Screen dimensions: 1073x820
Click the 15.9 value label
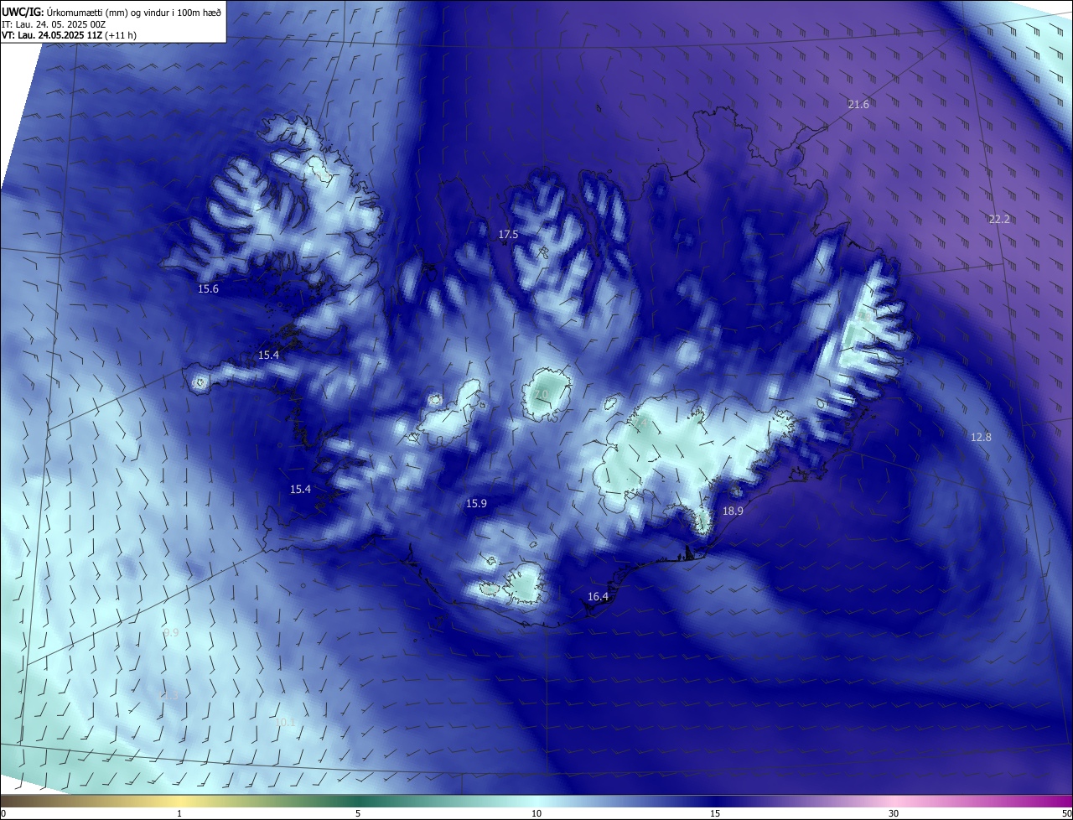tap(476, 504)
